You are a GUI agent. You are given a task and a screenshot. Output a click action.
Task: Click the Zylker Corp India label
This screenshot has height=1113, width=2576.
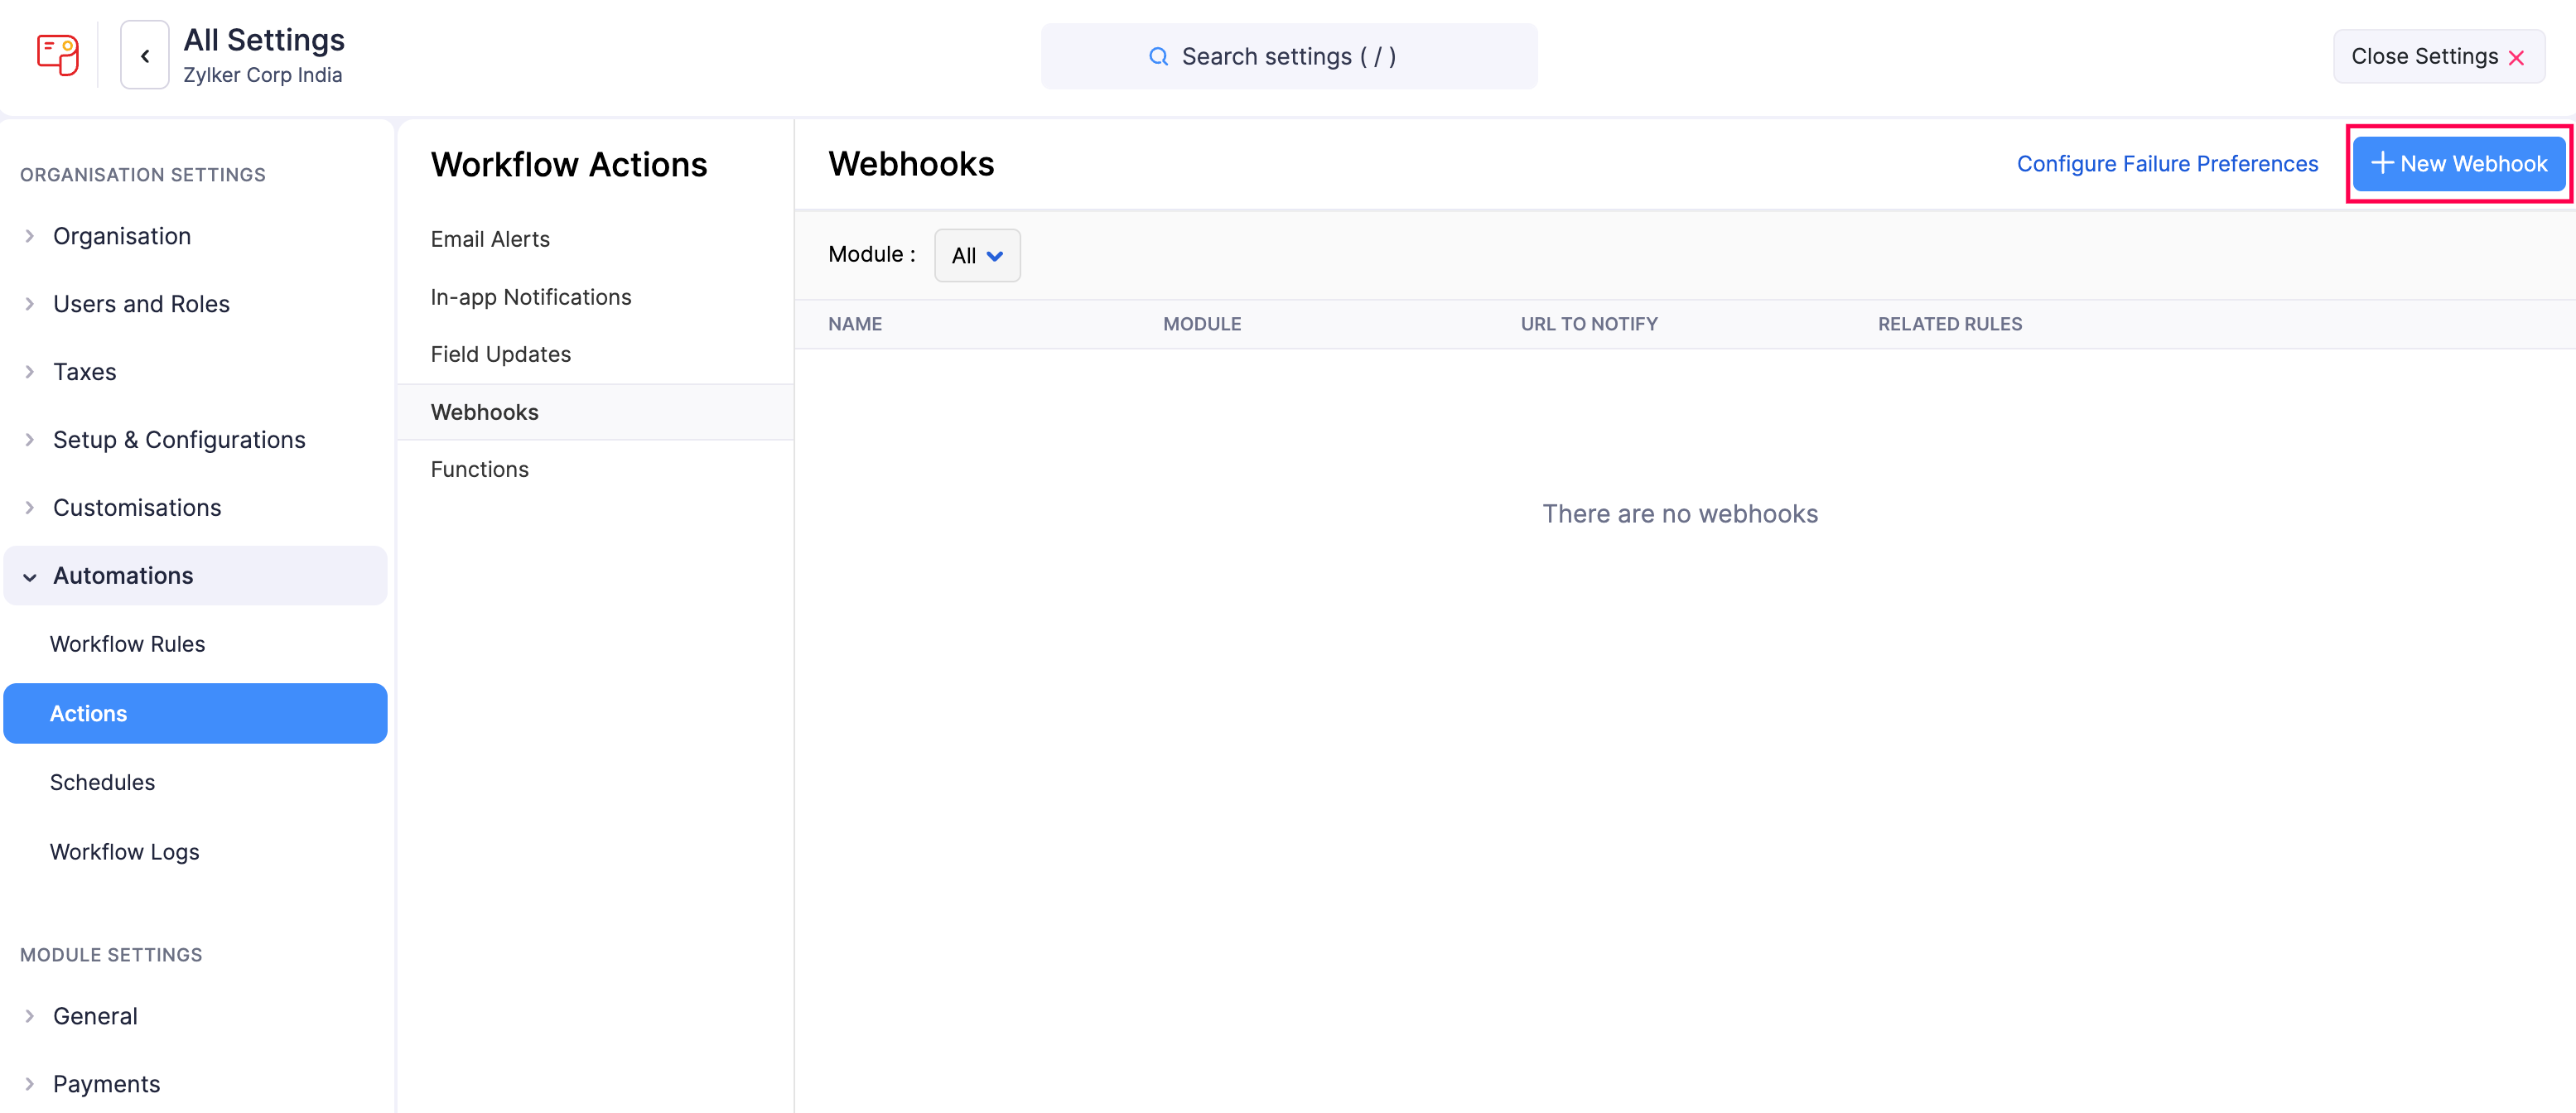coord(263,75)
